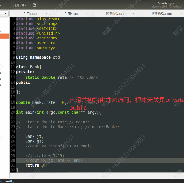This screenshot has height=183, width=184.
Task: Click 'using namespace std;' line
Action: click(x=39, y=58)
